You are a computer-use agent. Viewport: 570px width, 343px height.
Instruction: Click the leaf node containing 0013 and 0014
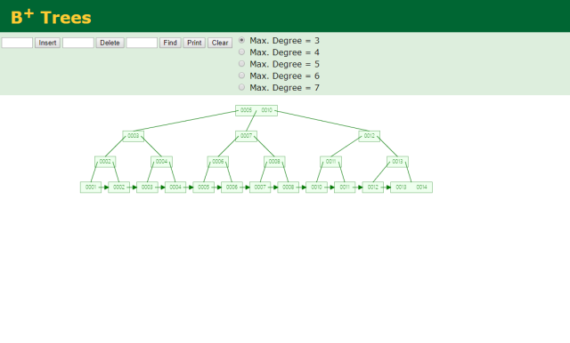click(411, 187)
